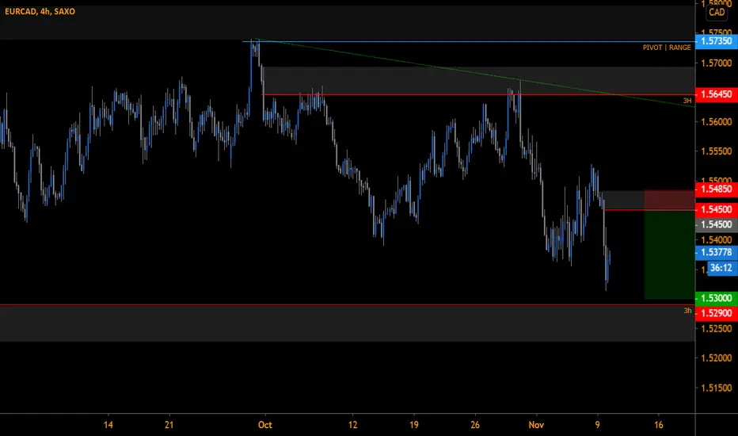The image size is (738, 436).
Task: Select the green descending trendline
Action: [x=474, y=73]
